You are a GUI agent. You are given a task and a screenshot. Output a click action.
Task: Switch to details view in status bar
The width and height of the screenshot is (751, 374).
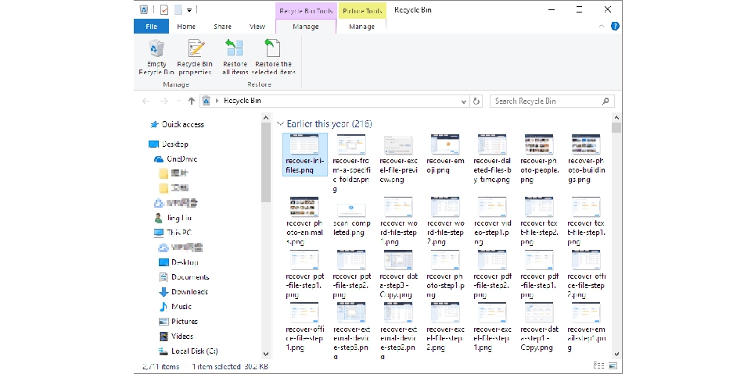click(x=598, y=365)
